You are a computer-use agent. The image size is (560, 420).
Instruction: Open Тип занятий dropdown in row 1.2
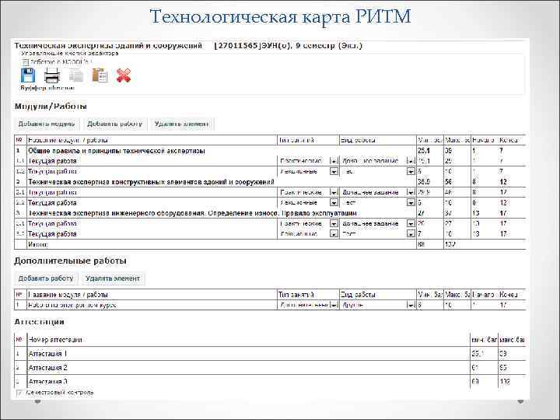[334, 171]
